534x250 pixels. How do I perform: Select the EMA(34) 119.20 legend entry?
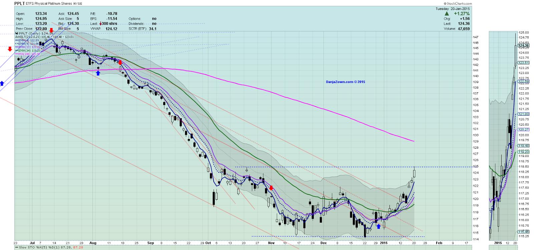[29, 51]
